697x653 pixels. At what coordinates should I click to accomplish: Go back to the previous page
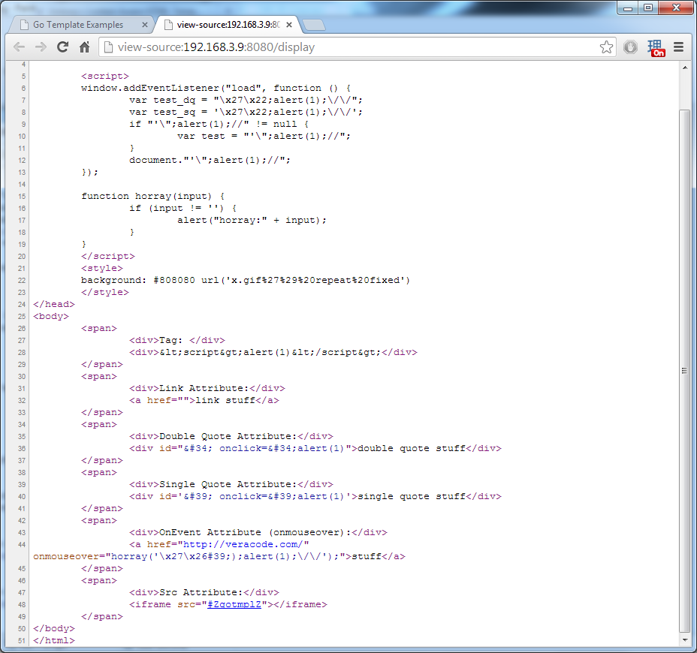(19, 47)
